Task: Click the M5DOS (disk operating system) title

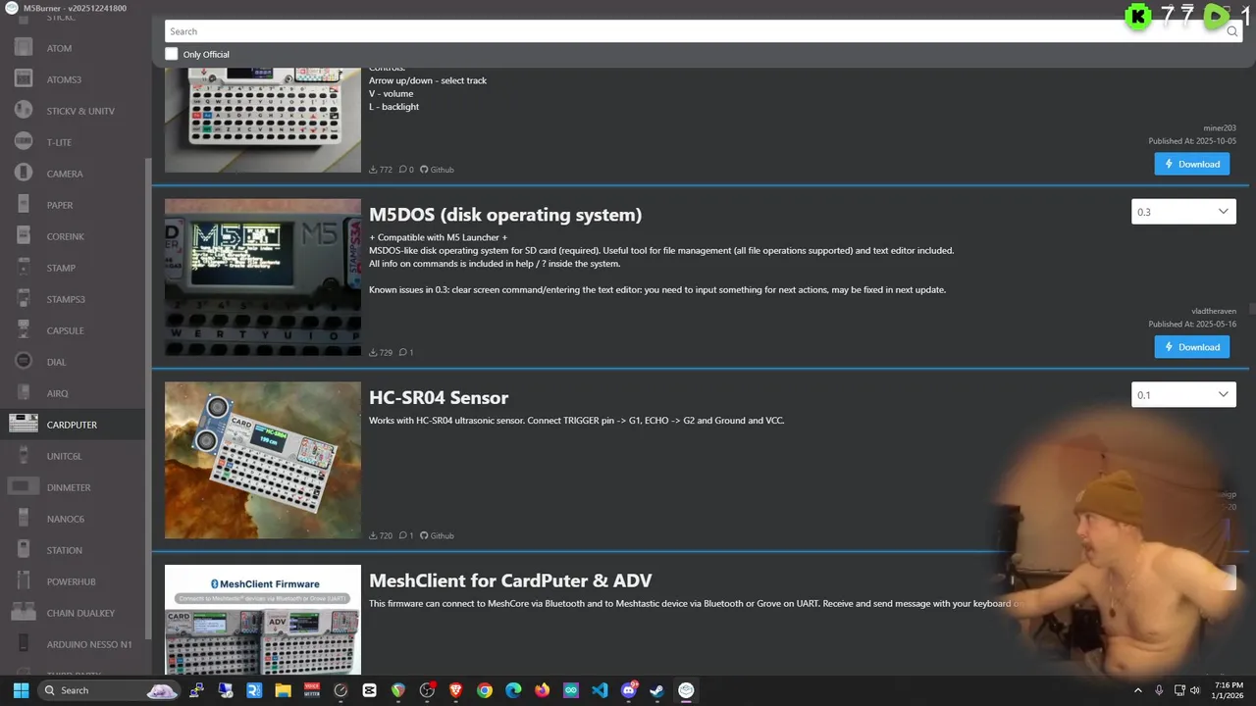Action: pyautogui.click(x=505, y=215)
